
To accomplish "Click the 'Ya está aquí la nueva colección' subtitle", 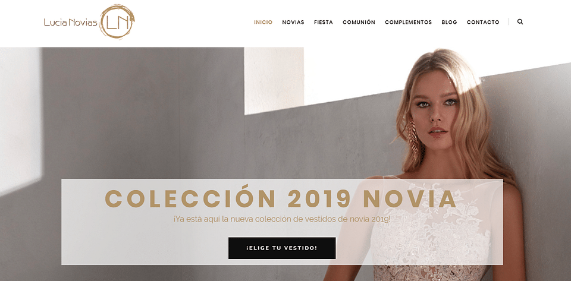I will tap(282, 220).
